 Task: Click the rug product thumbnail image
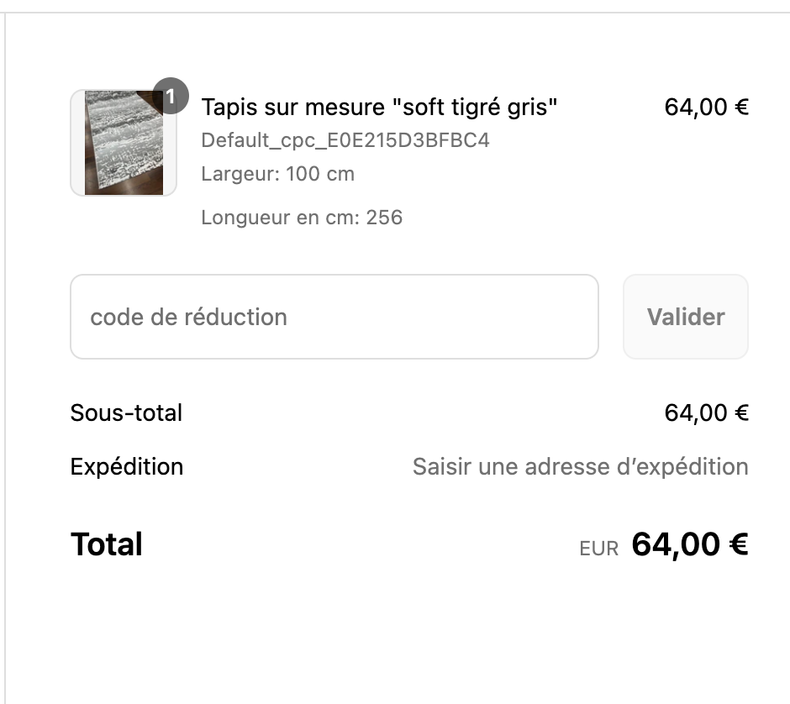point(124,143)
